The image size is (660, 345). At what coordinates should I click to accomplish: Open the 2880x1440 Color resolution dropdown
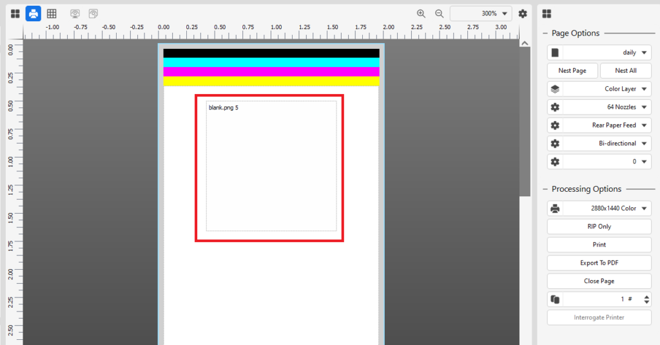coord(607,209)
